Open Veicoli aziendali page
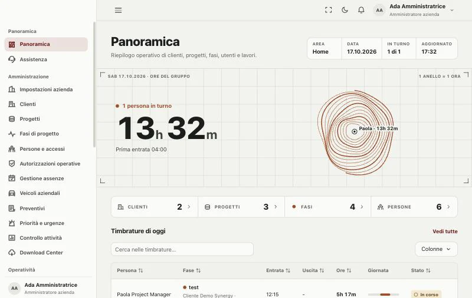472x298 pixels. pos(46,193)
